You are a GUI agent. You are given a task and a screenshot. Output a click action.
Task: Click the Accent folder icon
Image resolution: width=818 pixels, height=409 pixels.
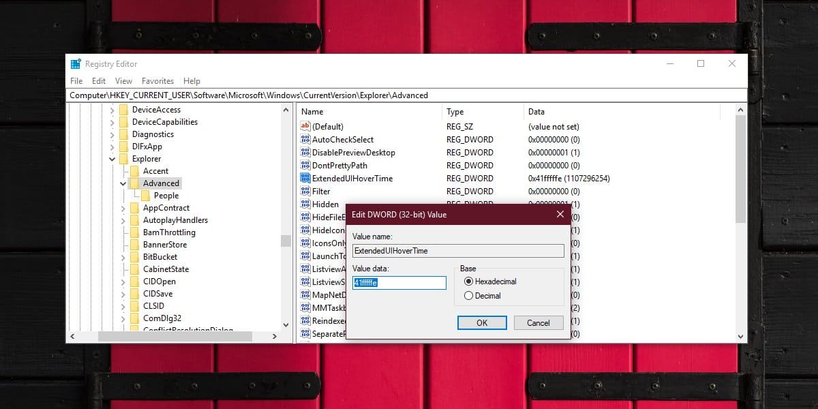[x=134, y=171]
